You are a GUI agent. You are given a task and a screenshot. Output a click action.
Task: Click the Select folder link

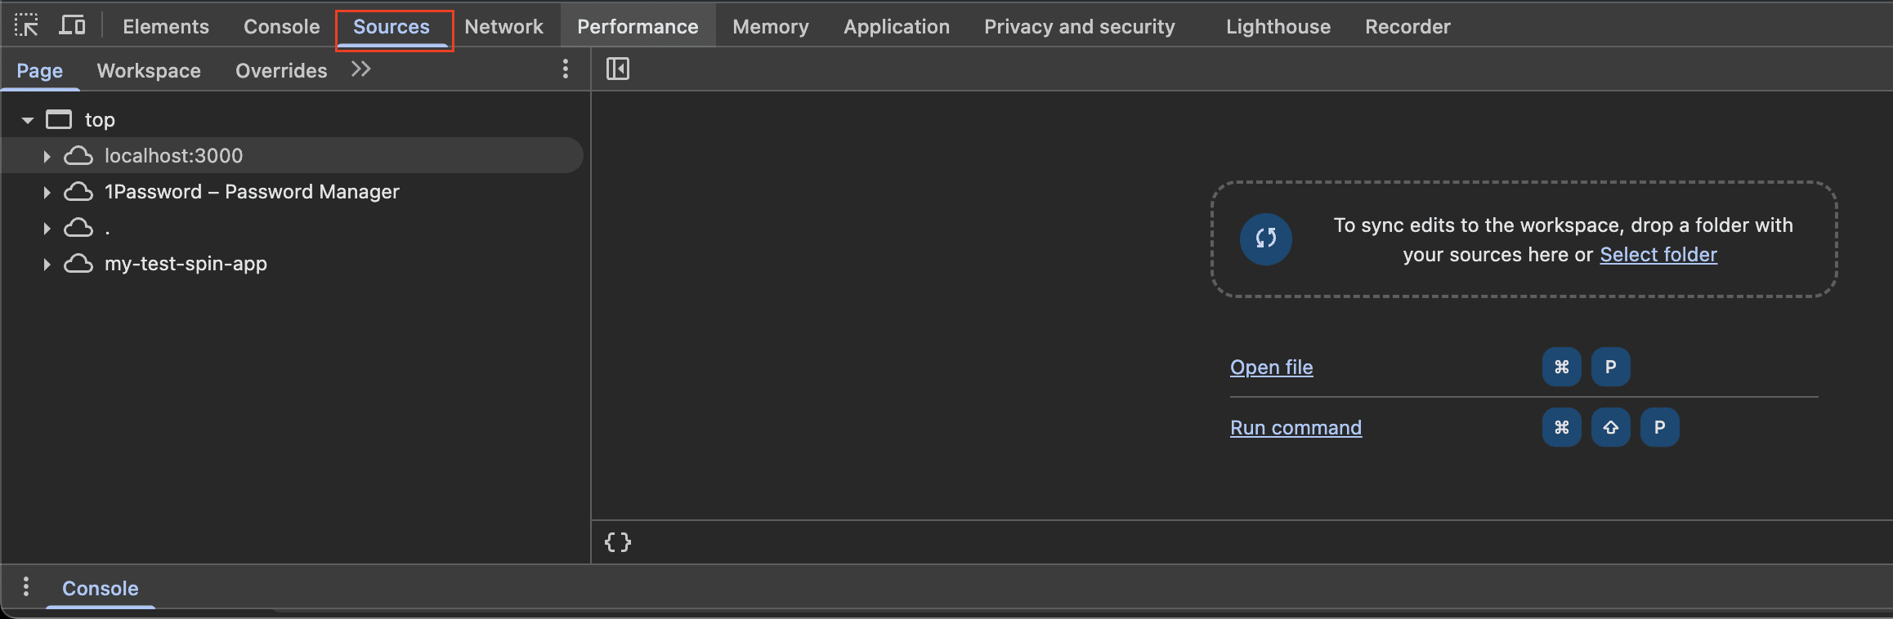(x=1658, y=255)
